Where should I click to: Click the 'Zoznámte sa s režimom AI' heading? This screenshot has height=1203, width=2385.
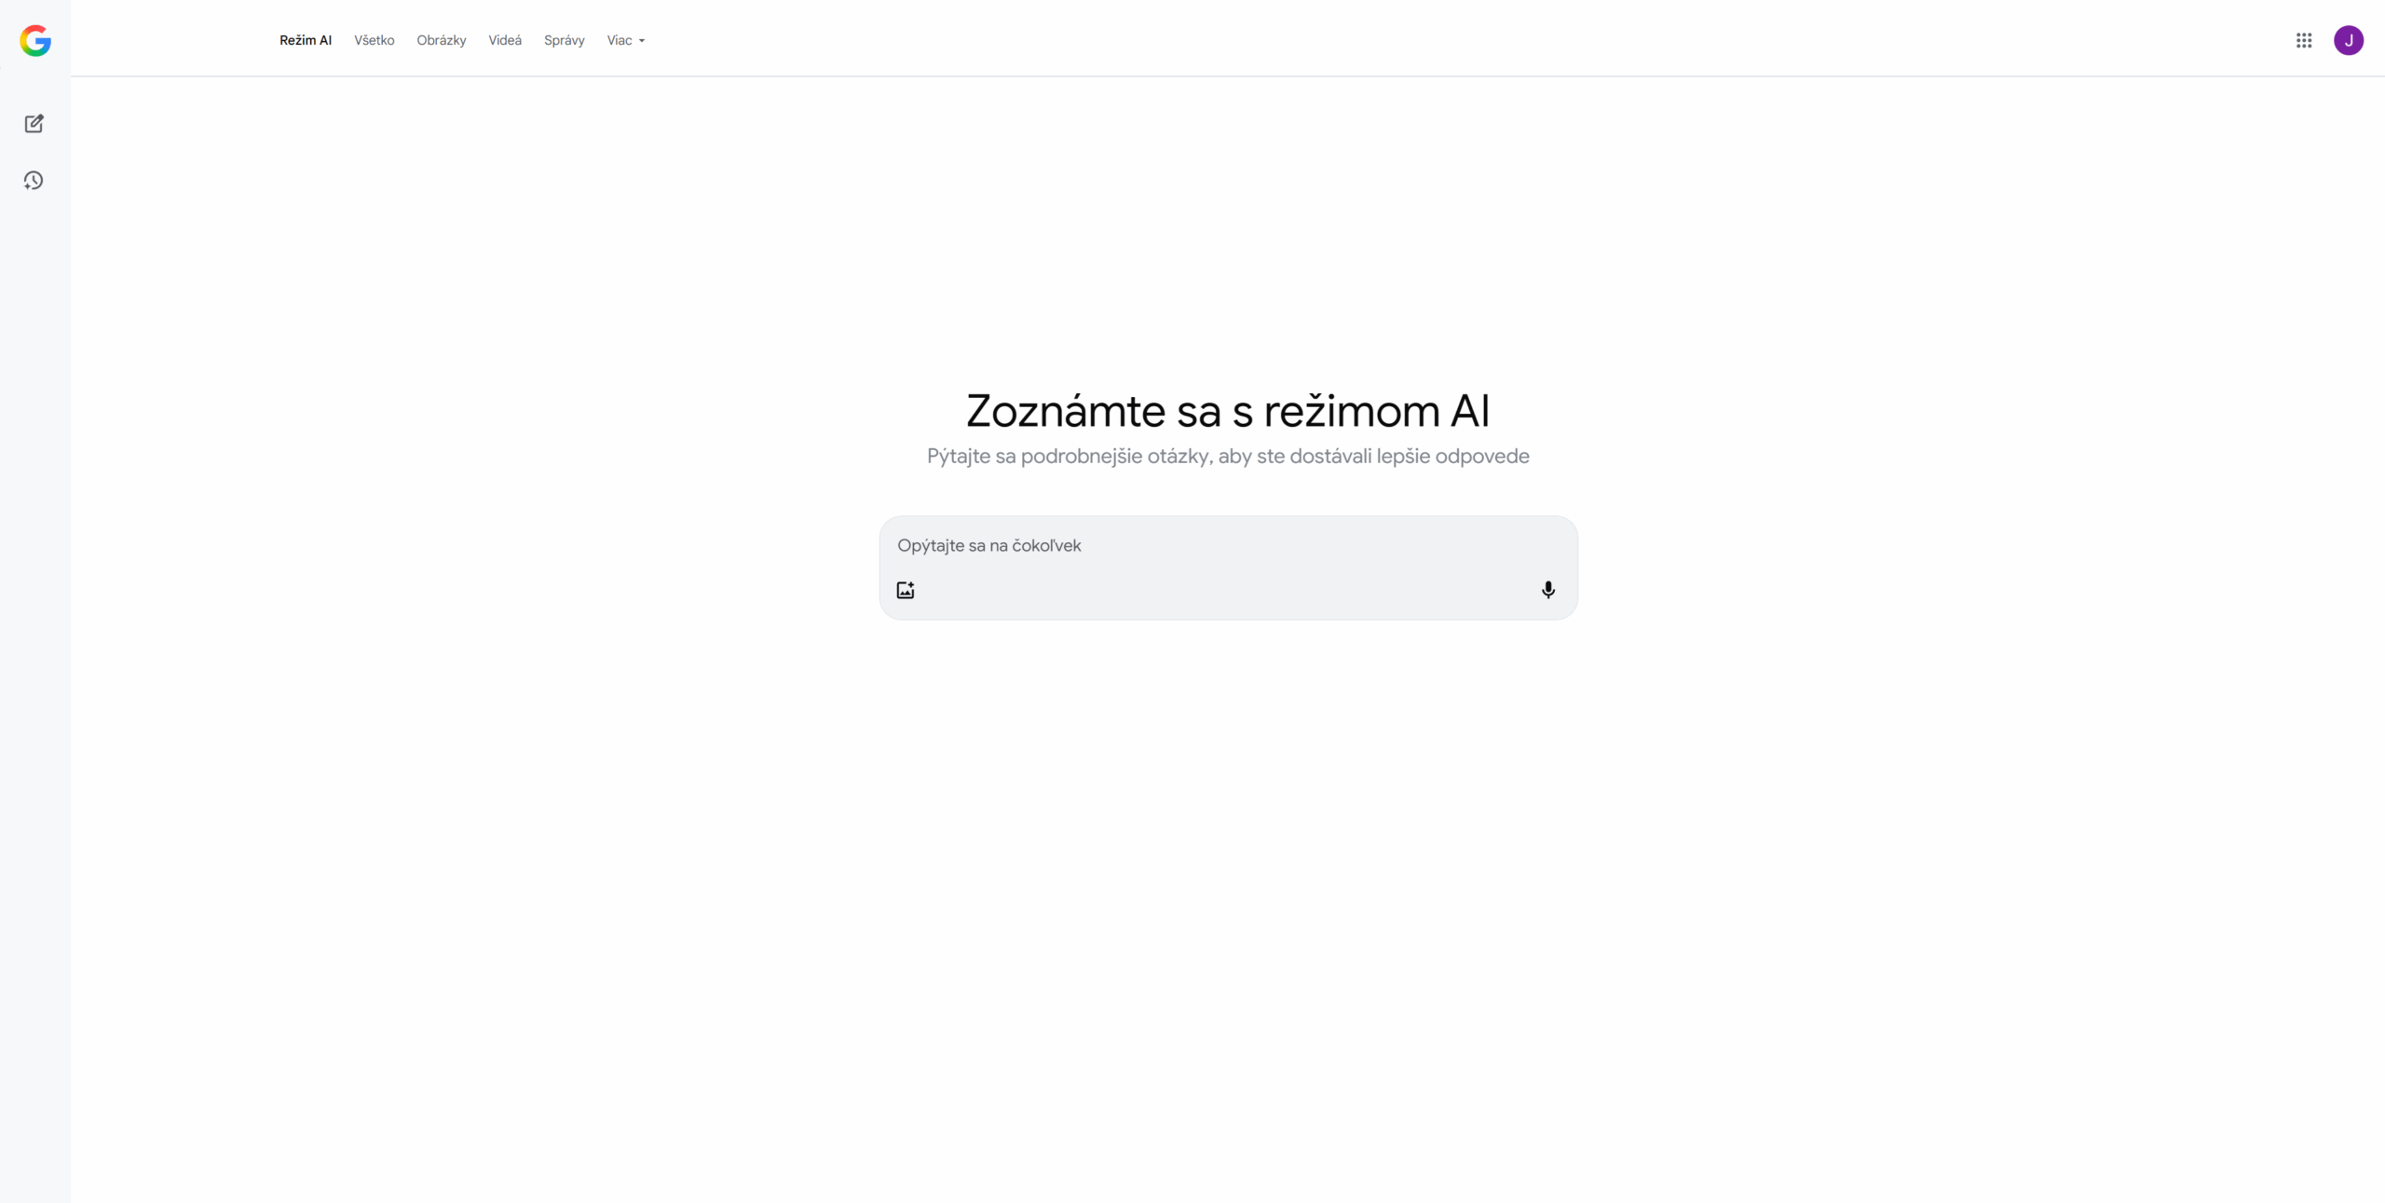pos(1228,411)
